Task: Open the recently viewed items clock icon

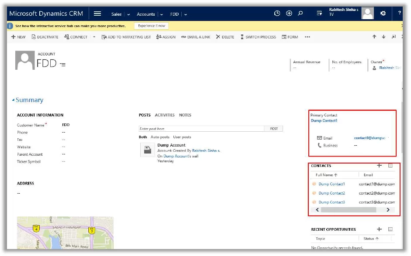Action: click(277, 14)
